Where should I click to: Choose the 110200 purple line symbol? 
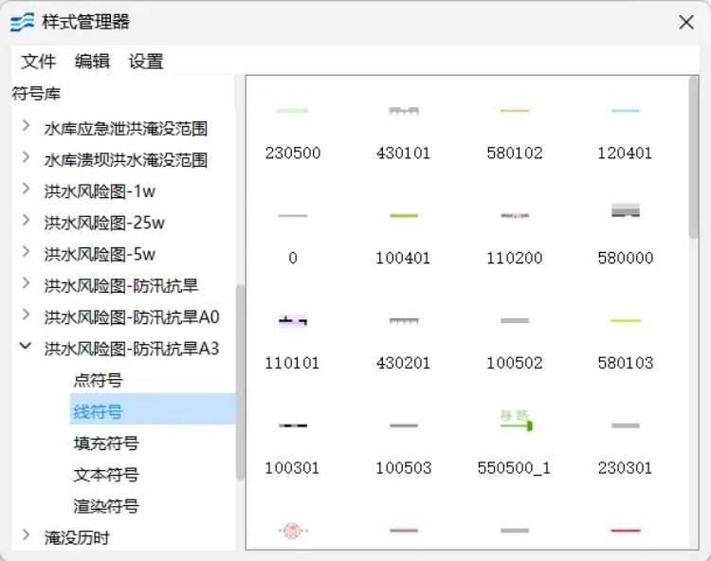tap(514, 216)
